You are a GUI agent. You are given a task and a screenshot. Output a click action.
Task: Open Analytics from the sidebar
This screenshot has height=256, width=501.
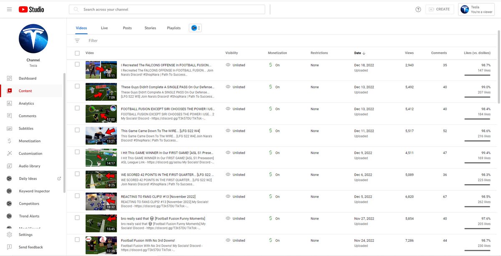(32, 104)
